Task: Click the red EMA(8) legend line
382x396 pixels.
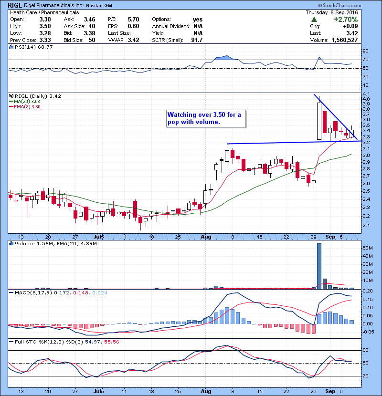Action: pos(11,106)
